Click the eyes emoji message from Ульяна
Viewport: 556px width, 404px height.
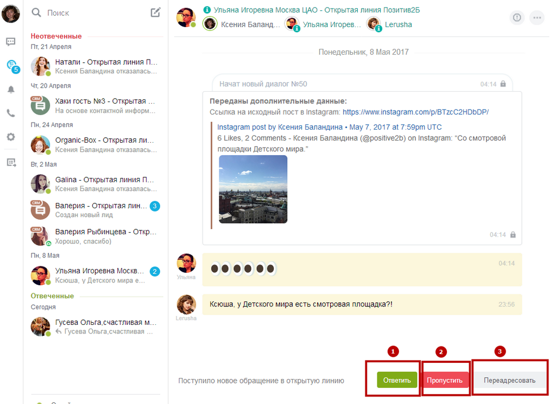(x=362, y=270)
